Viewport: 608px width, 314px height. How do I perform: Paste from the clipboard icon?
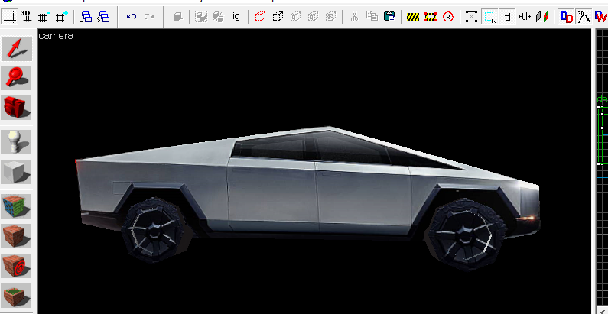[x=389, y=17]
